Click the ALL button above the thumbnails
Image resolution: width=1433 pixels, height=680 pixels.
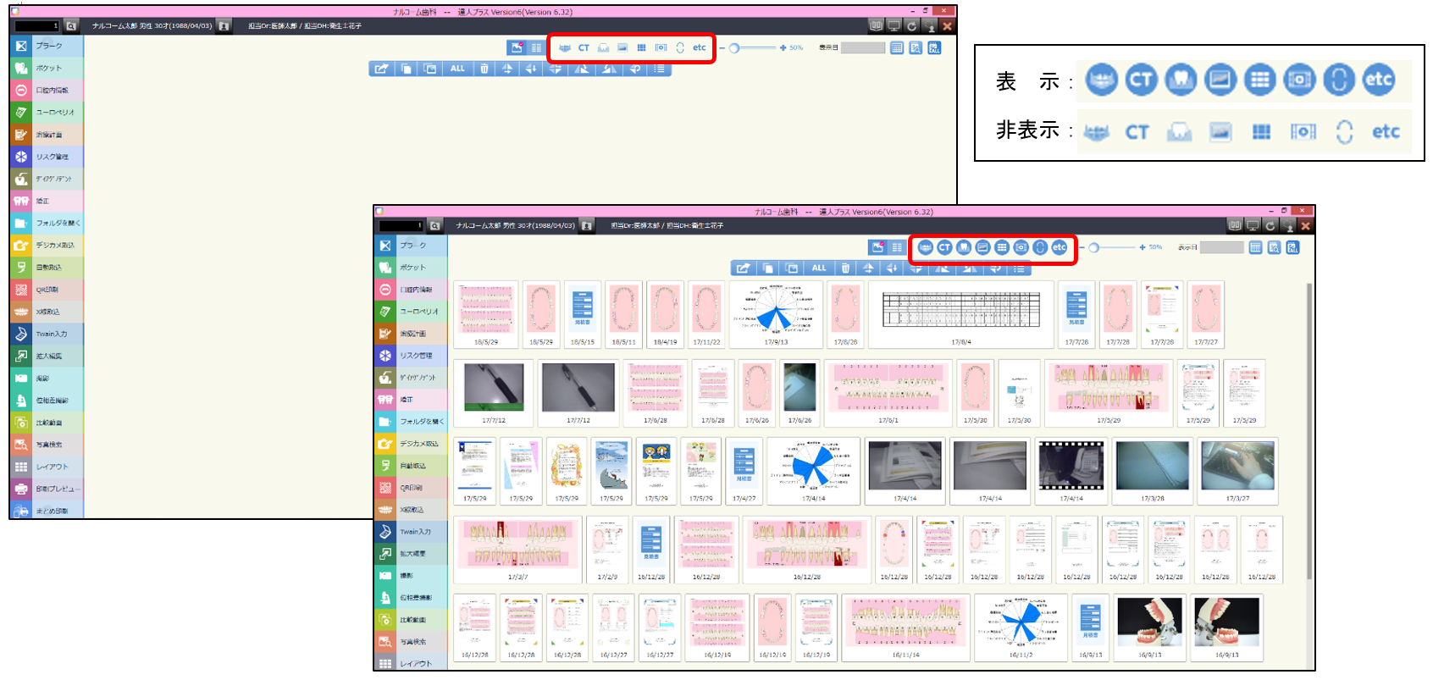[x=818, y=268]
